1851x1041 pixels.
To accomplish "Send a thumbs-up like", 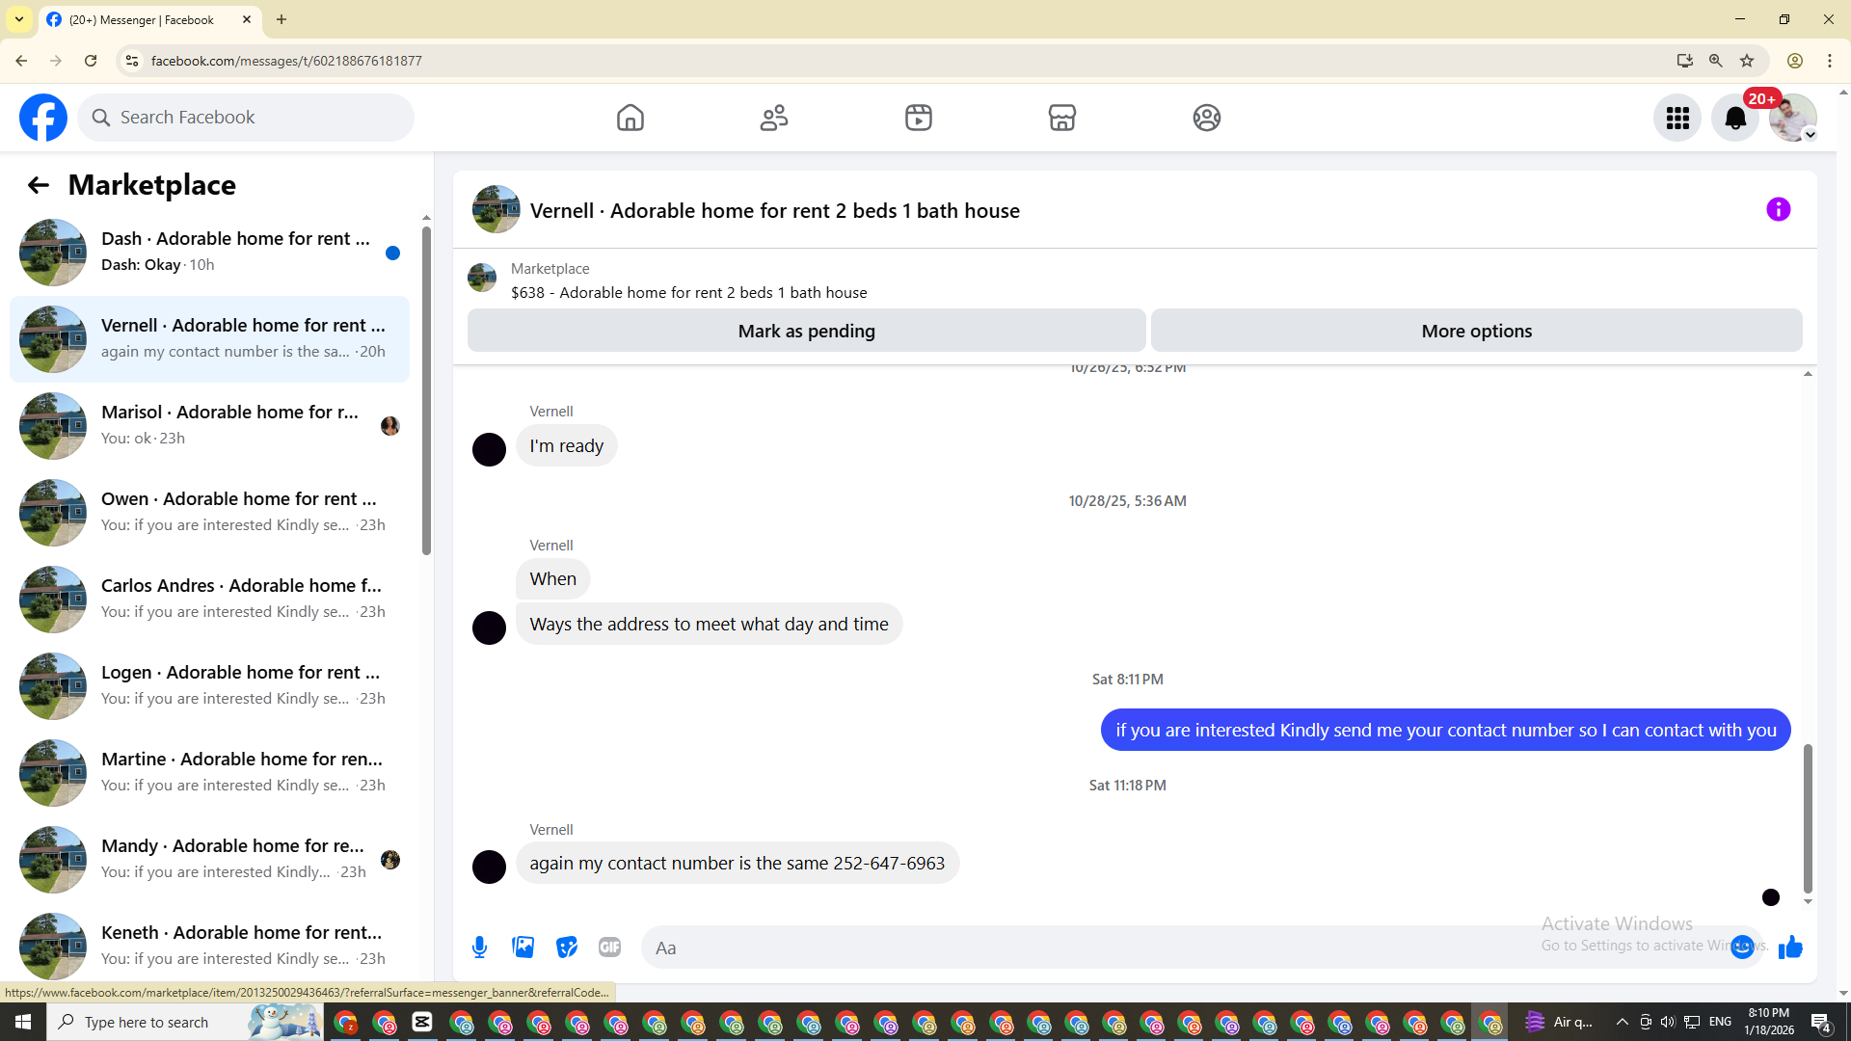I will point(1790,948).
